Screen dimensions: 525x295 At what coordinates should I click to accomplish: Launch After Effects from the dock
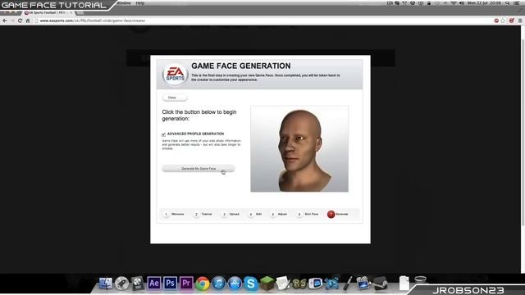(154, 283)
